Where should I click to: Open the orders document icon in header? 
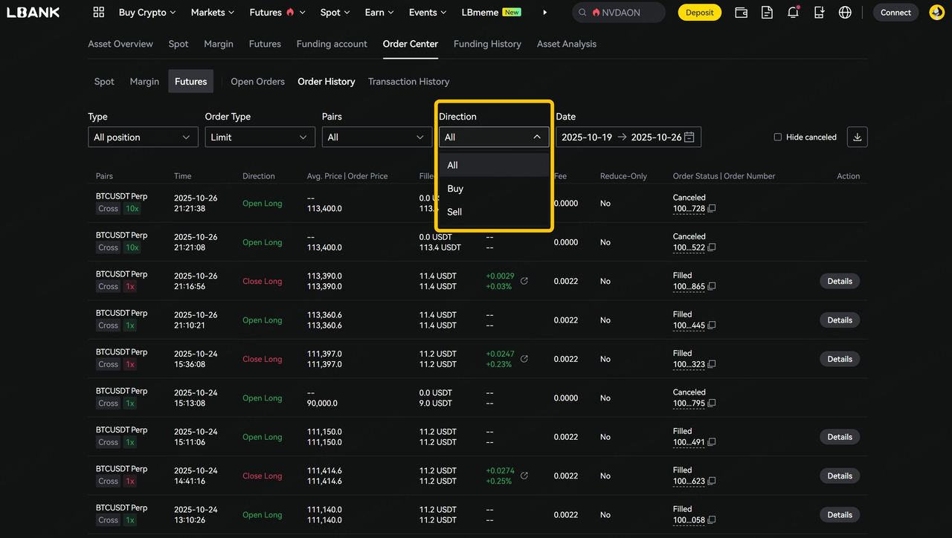click(767, 13)
